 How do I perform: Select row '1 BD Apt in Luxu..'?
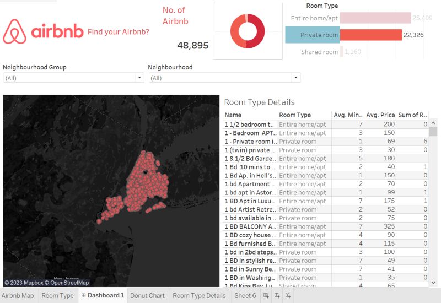[x=326, y=201]
